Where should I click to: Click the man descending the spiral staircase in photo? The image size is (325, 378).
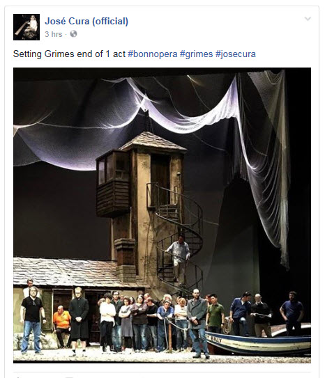tap(179, 258)
